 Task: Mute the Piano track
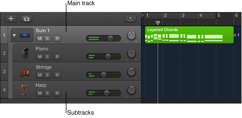pos(40,57)
